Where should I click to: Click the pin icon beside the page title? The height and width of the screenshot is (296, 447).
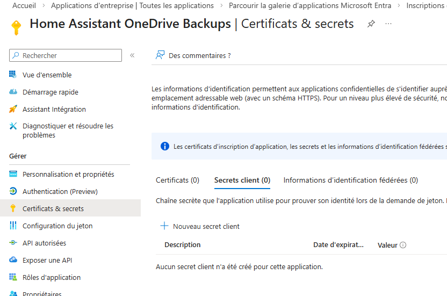[x=371, y=24]
